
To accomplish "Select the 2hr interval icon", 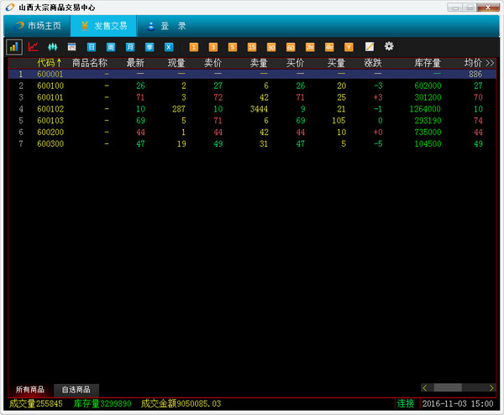I will coord(310,47).
